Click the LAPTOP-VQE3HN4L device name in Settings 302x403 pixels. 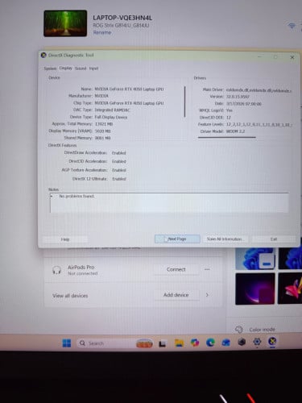122,18
